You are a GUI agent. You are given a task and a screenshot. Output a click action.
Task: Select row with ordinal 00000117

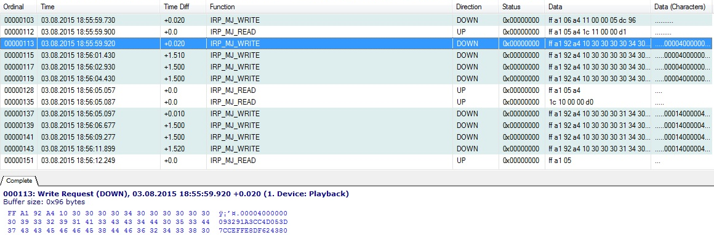pyautogui.click(x=357, y=67)
